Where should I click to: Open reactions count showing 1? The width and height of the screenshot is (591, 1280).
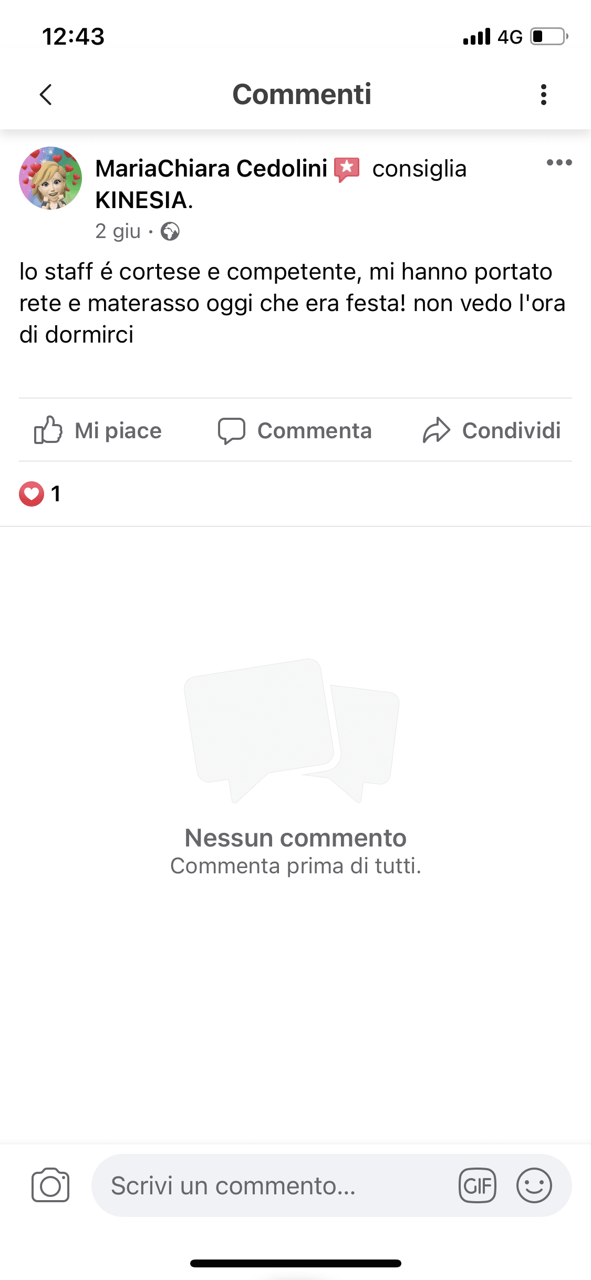coord(56,494)
